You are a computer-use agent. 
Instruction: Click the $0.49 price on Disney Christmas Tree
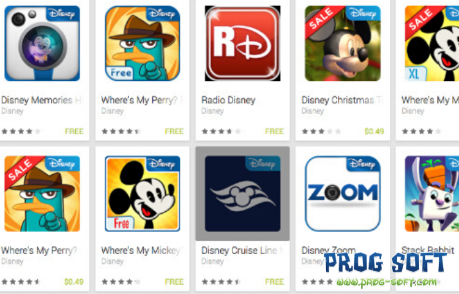point(374,131)
